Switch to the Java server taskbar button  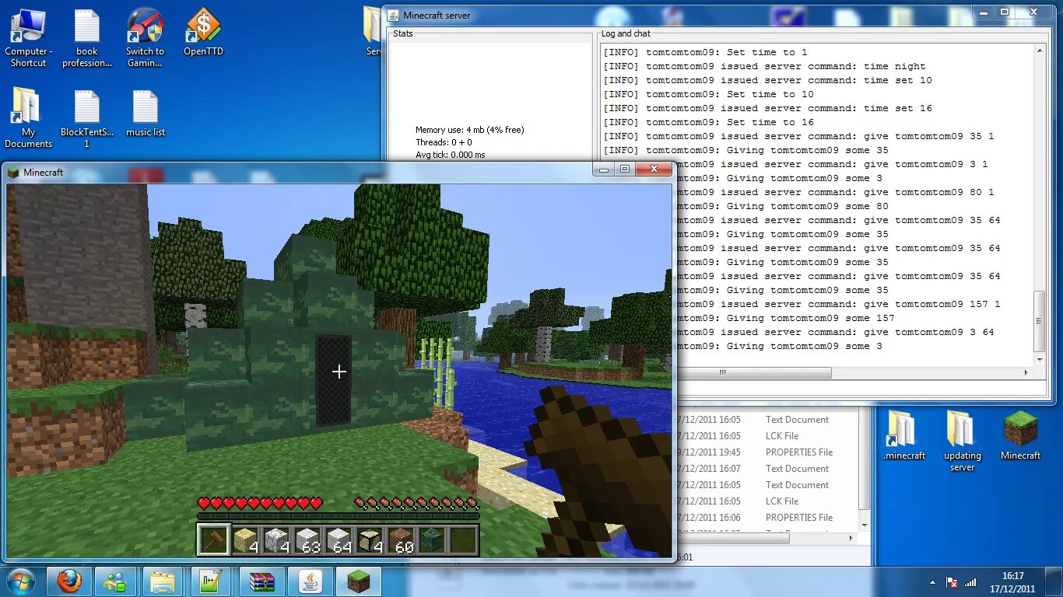[x=310, y=581]
